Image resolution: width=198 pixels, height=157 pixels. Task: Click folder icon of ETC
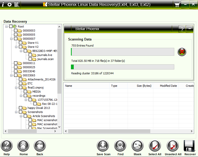coord(24,83)
